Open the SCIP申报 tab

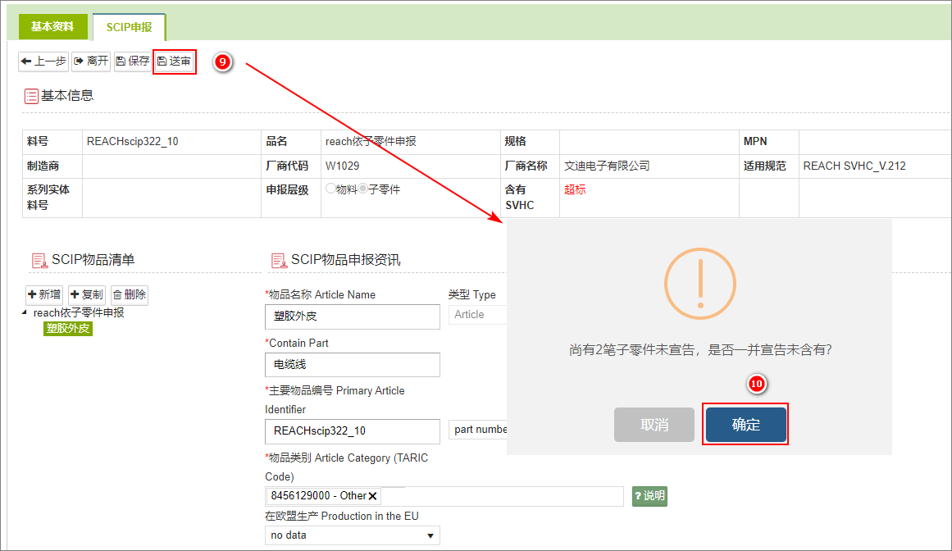(x=130, y=27)
